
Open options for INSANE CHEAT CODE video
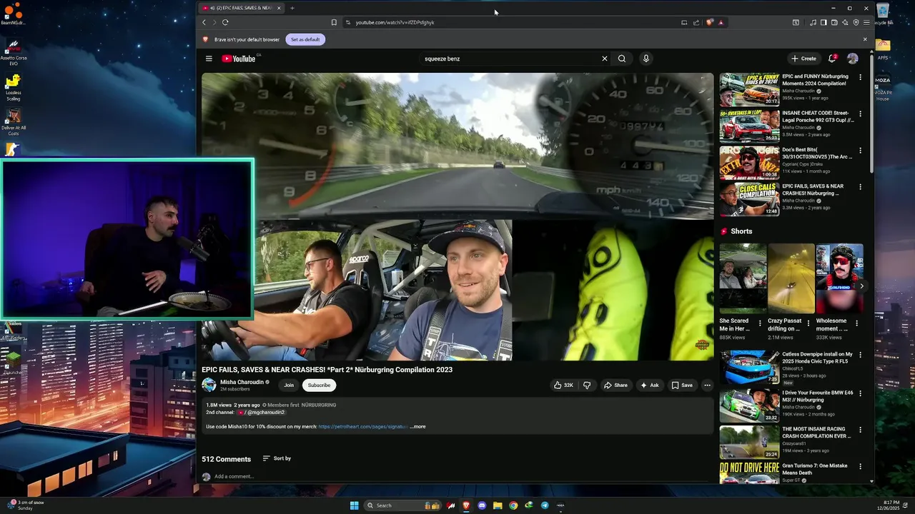coord(860,114)
